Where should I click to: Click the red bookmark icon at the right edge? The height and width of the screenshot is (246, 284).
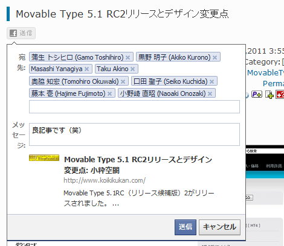[280, 95]
